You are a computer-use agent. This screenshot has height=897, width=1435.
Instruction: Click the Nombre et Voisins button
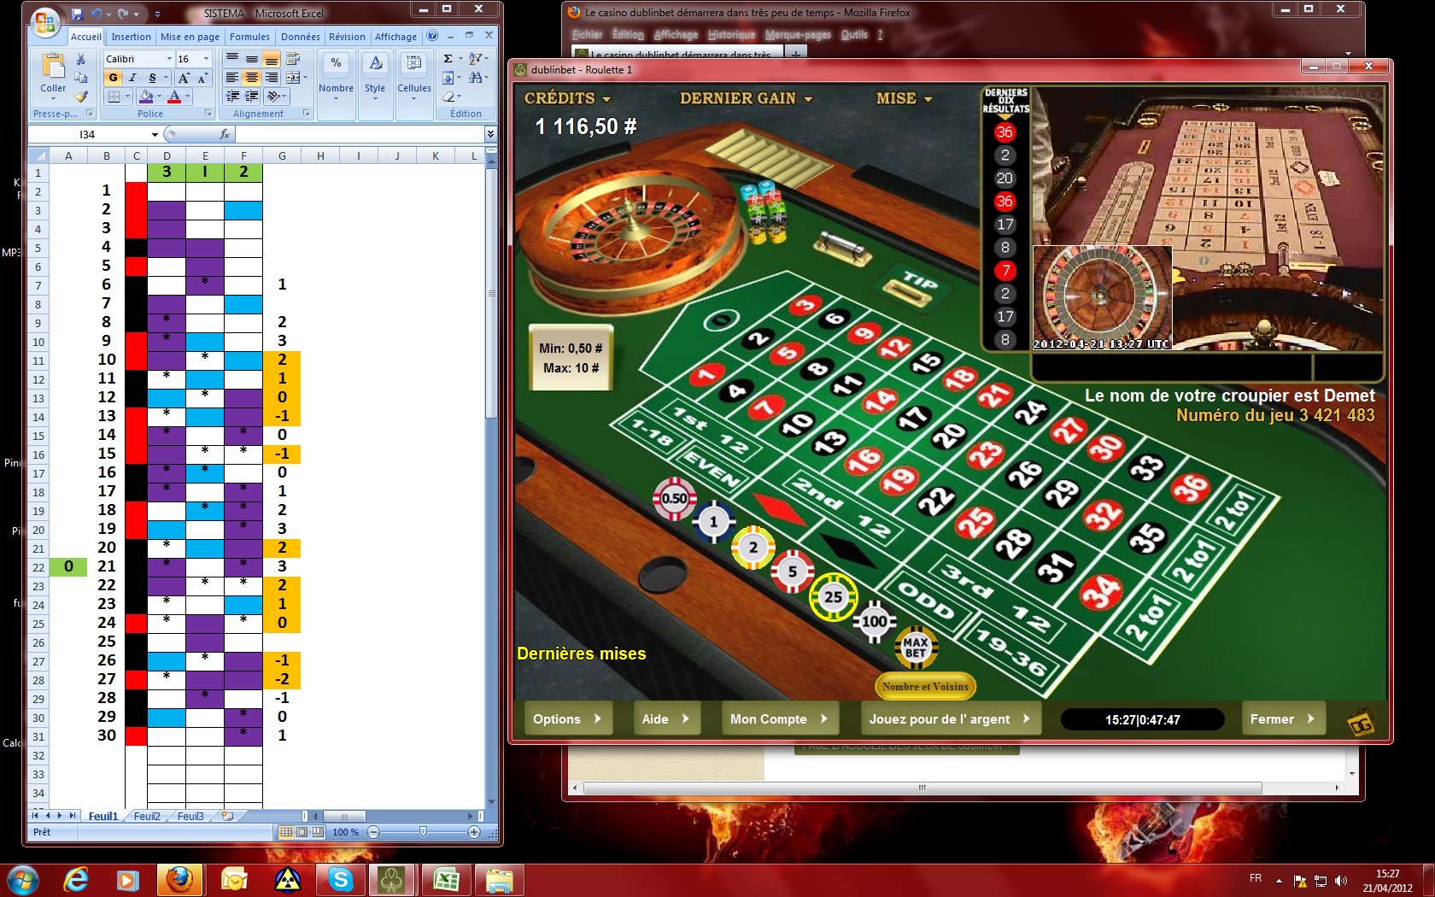point(925,686)
